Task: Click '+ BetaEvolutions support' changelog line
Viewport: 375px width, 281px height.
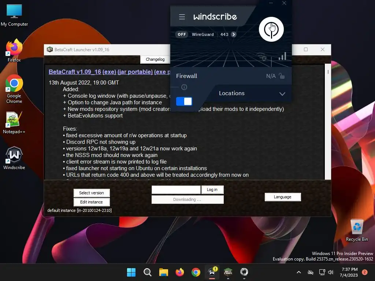Action: (93, 116)
